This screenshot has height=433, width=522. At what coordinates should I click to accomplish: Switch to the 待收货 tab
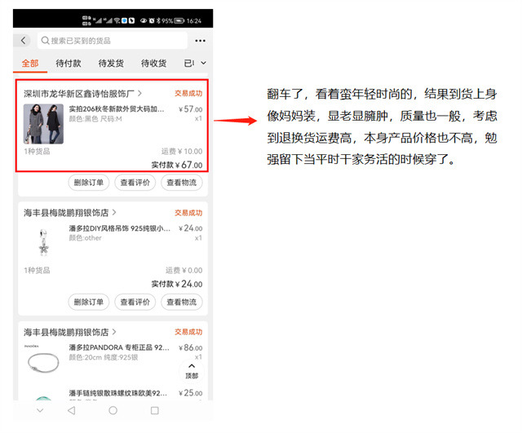[153, 64]
